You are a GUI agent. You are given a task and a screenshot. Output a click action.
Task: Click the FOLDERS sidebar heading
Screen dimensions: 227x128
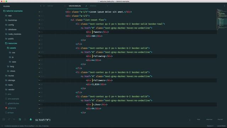click(6, 6)
